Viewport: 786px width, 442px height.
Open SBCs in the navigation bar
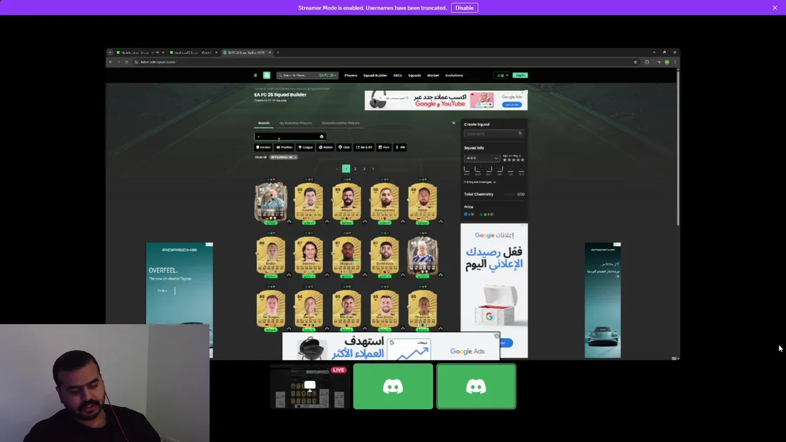tap(397, 76)
